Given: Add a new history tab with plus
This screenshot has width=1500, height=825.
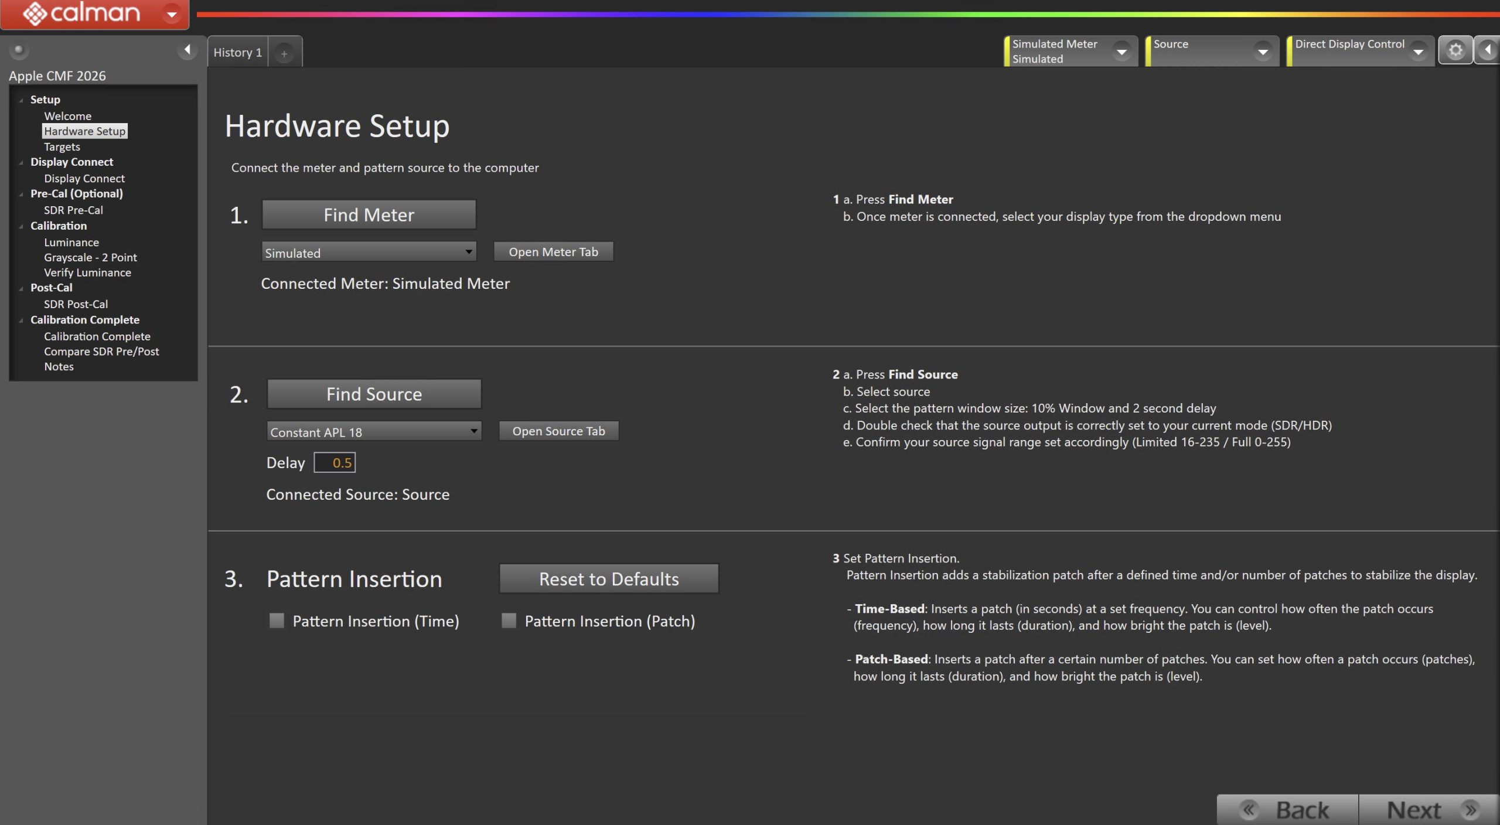Looking at the screenshot, I should pyautogui.click(x=284, y=53).
